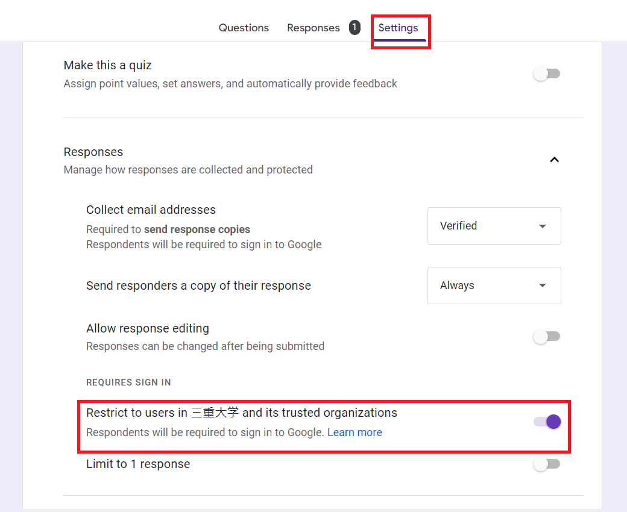Click the Limit to 1 response label
This screenshot has height=512, width=627.
click(138, 464)
